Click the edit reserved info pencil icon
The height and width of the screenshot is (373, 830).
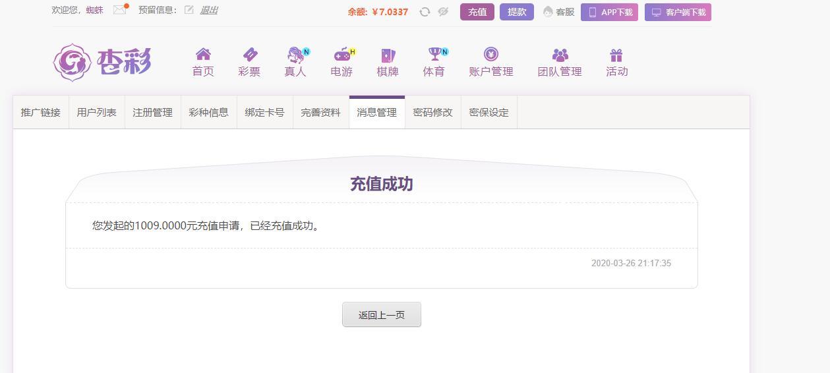pyautogui.click(x=189, y=10)
